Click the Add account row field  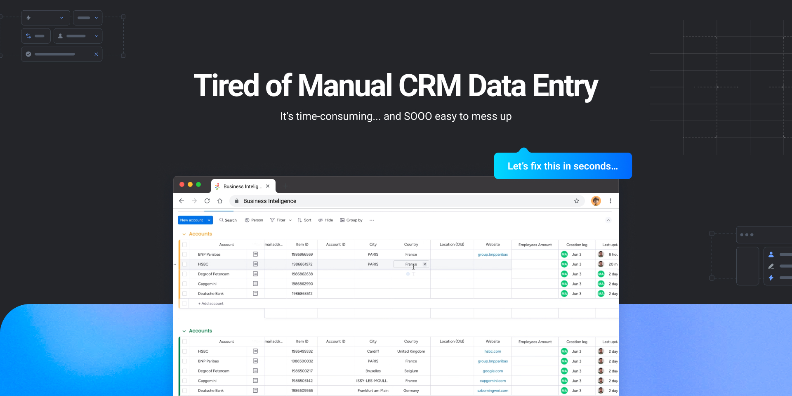pos(212,304)
